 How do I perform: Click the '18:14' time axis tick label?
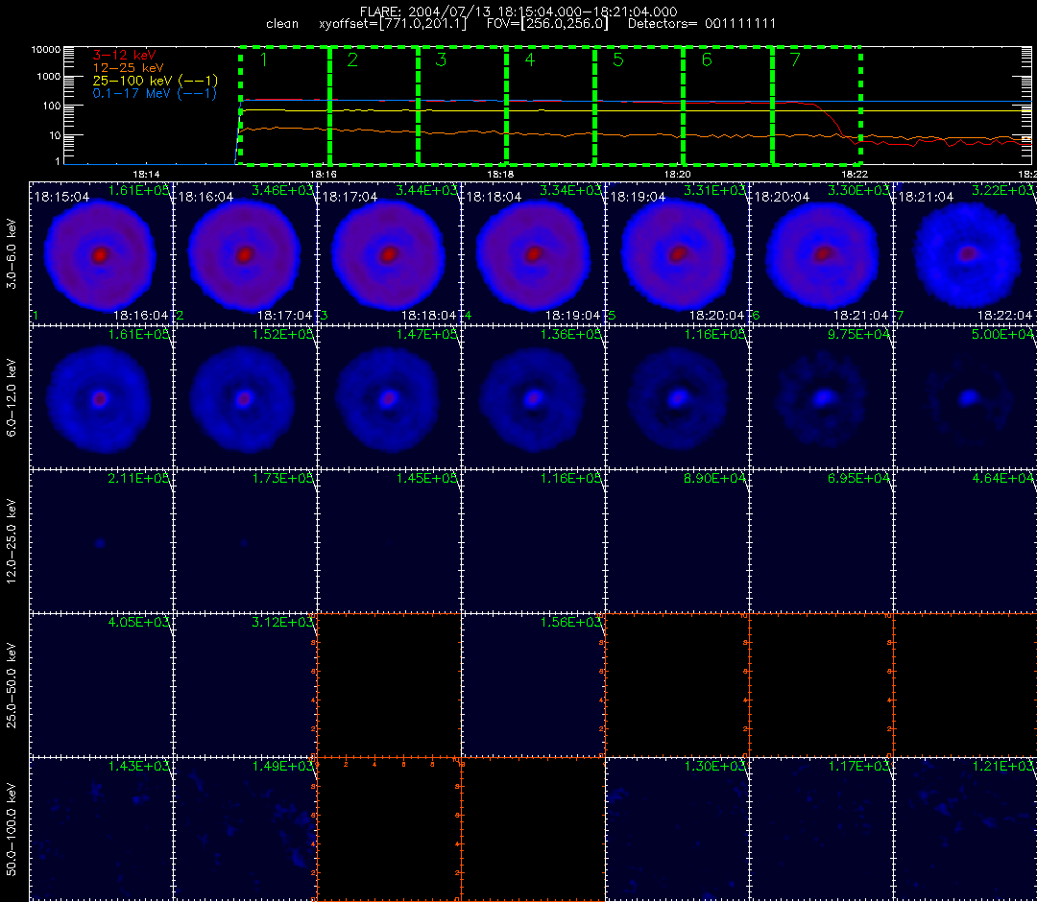point(146,175)
